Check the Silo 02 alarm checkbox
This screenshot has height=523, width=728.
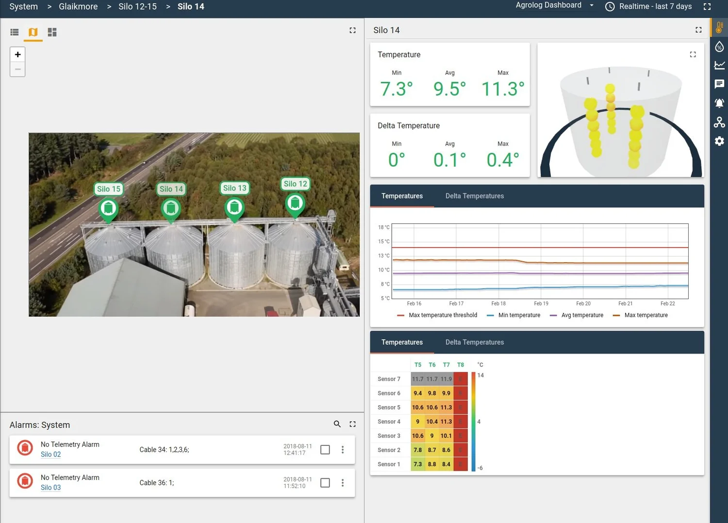pos(325,449)
